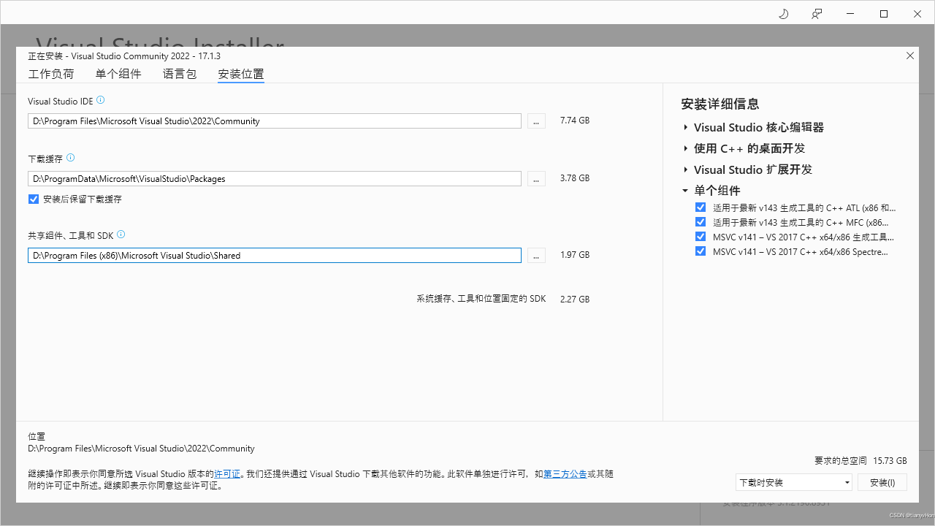Minimize the Visual Studio Installer window
This screenshot has height=526, width=935.
850,14
